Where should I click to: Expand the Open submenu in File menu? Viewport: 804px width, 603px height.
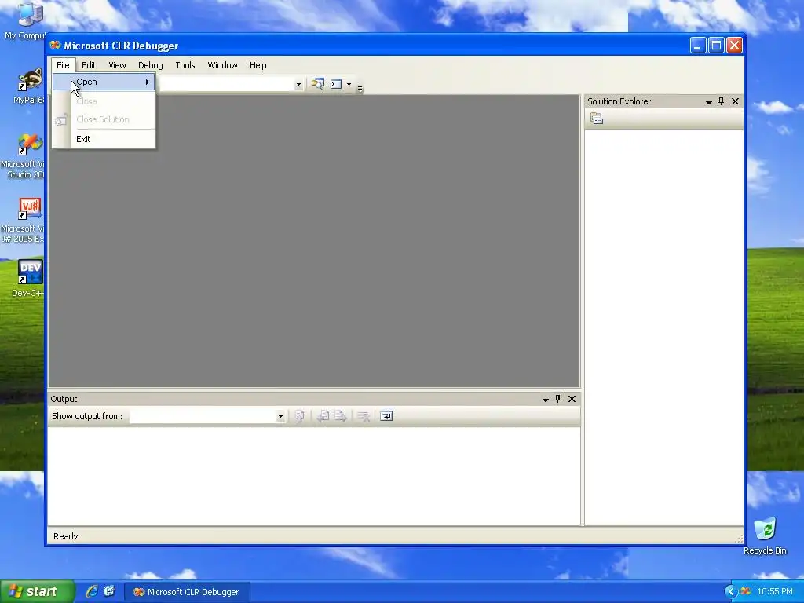(x=104, y=82)
